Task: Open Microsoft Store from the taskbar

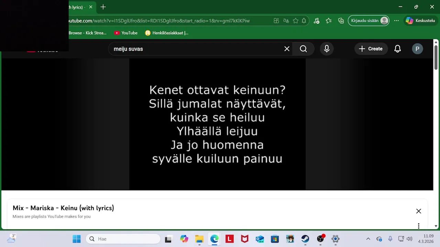Action: (x=275, y=239)
